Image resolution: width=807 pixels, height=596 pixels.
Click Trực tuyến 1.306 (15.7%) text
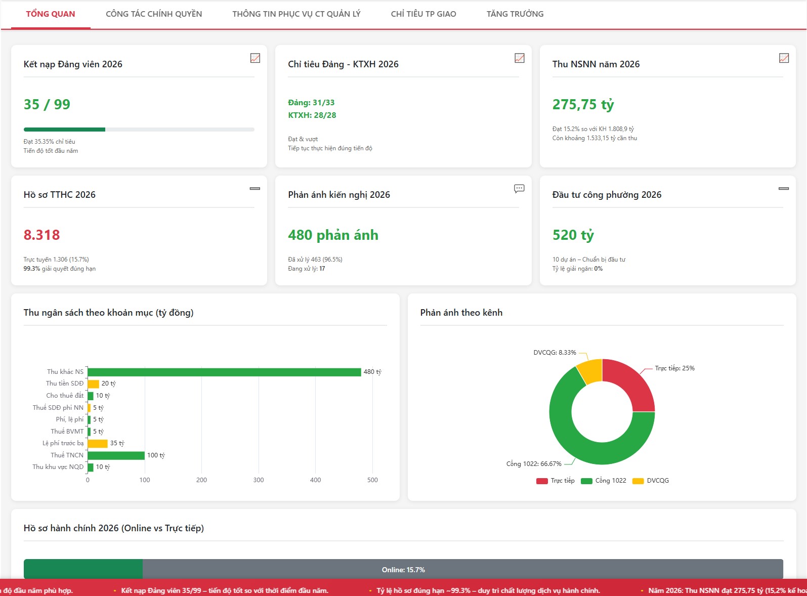[x=56, y=260]
